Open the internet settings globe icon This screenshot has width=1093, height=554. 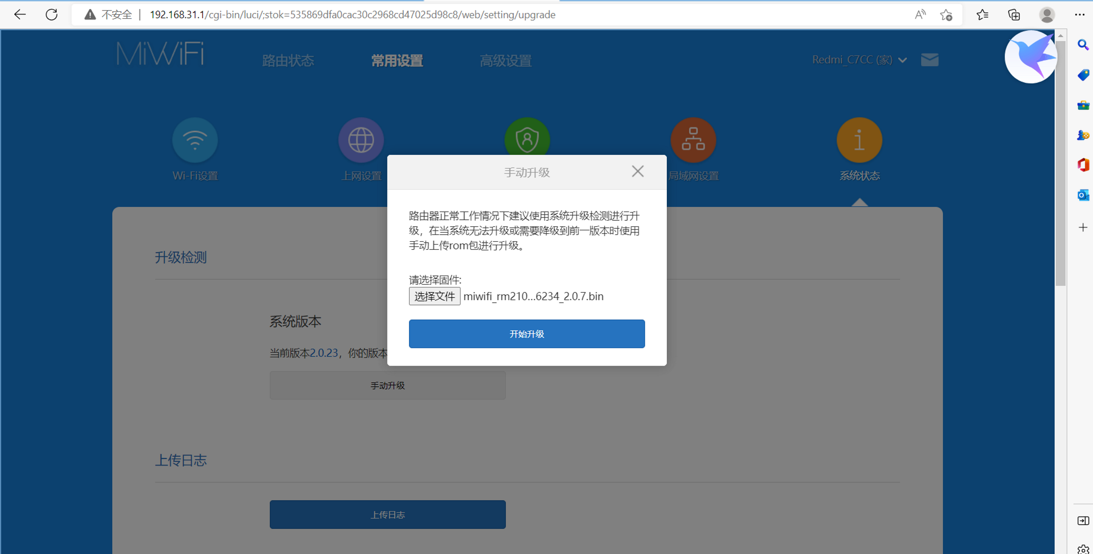[x=361, y=140]
